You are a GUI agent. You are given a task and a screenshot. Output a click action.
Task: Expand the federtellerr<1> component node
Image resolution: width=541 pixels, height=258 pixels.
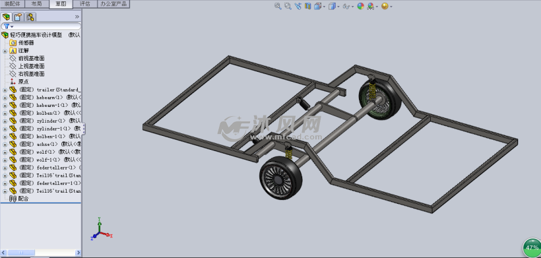5,168
